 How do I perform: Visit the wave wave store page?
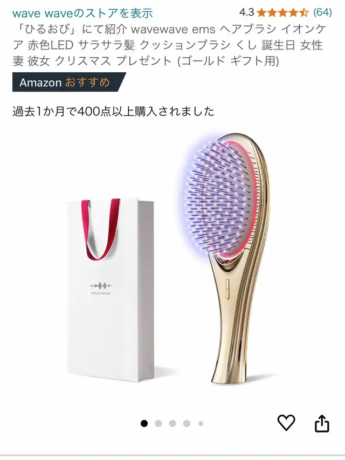click(x=82, y=13)
